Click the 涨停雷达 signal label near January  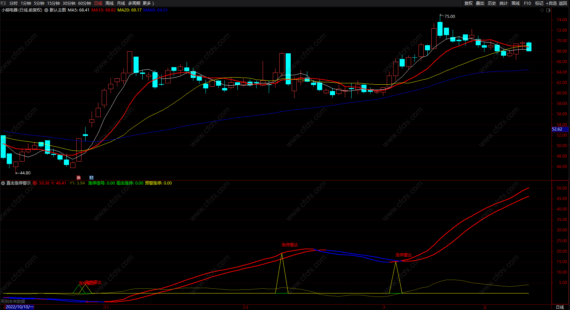[x=404, y=255]
